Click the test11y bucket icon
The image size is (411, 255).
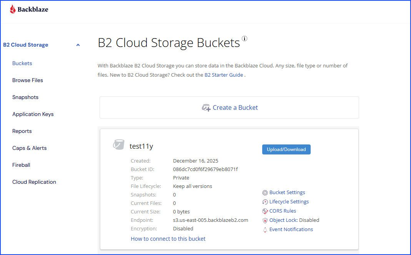118,145
